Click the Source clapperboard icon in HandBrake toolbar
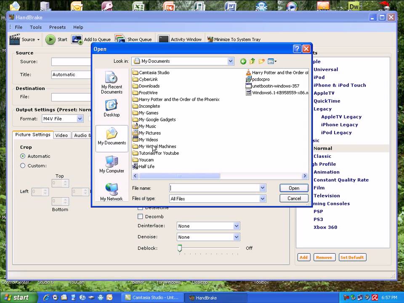404x303 pixels. (x=14, y=39)
